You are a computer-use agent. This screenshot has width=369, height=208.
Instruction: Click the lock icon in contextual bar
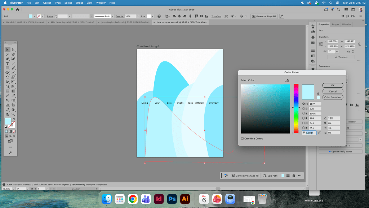point(294,176)
